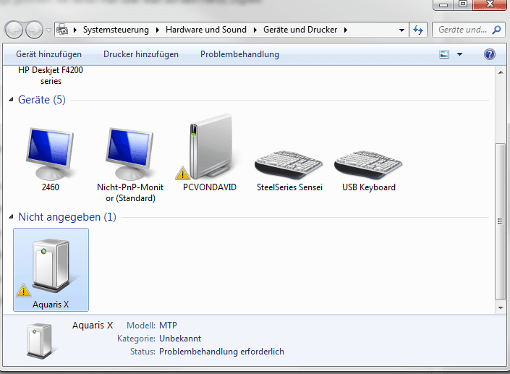Click the warning badge on the Aquaris X icon
Screen dimensions: 510x374
pyautogui.click(x=23, y=290)
